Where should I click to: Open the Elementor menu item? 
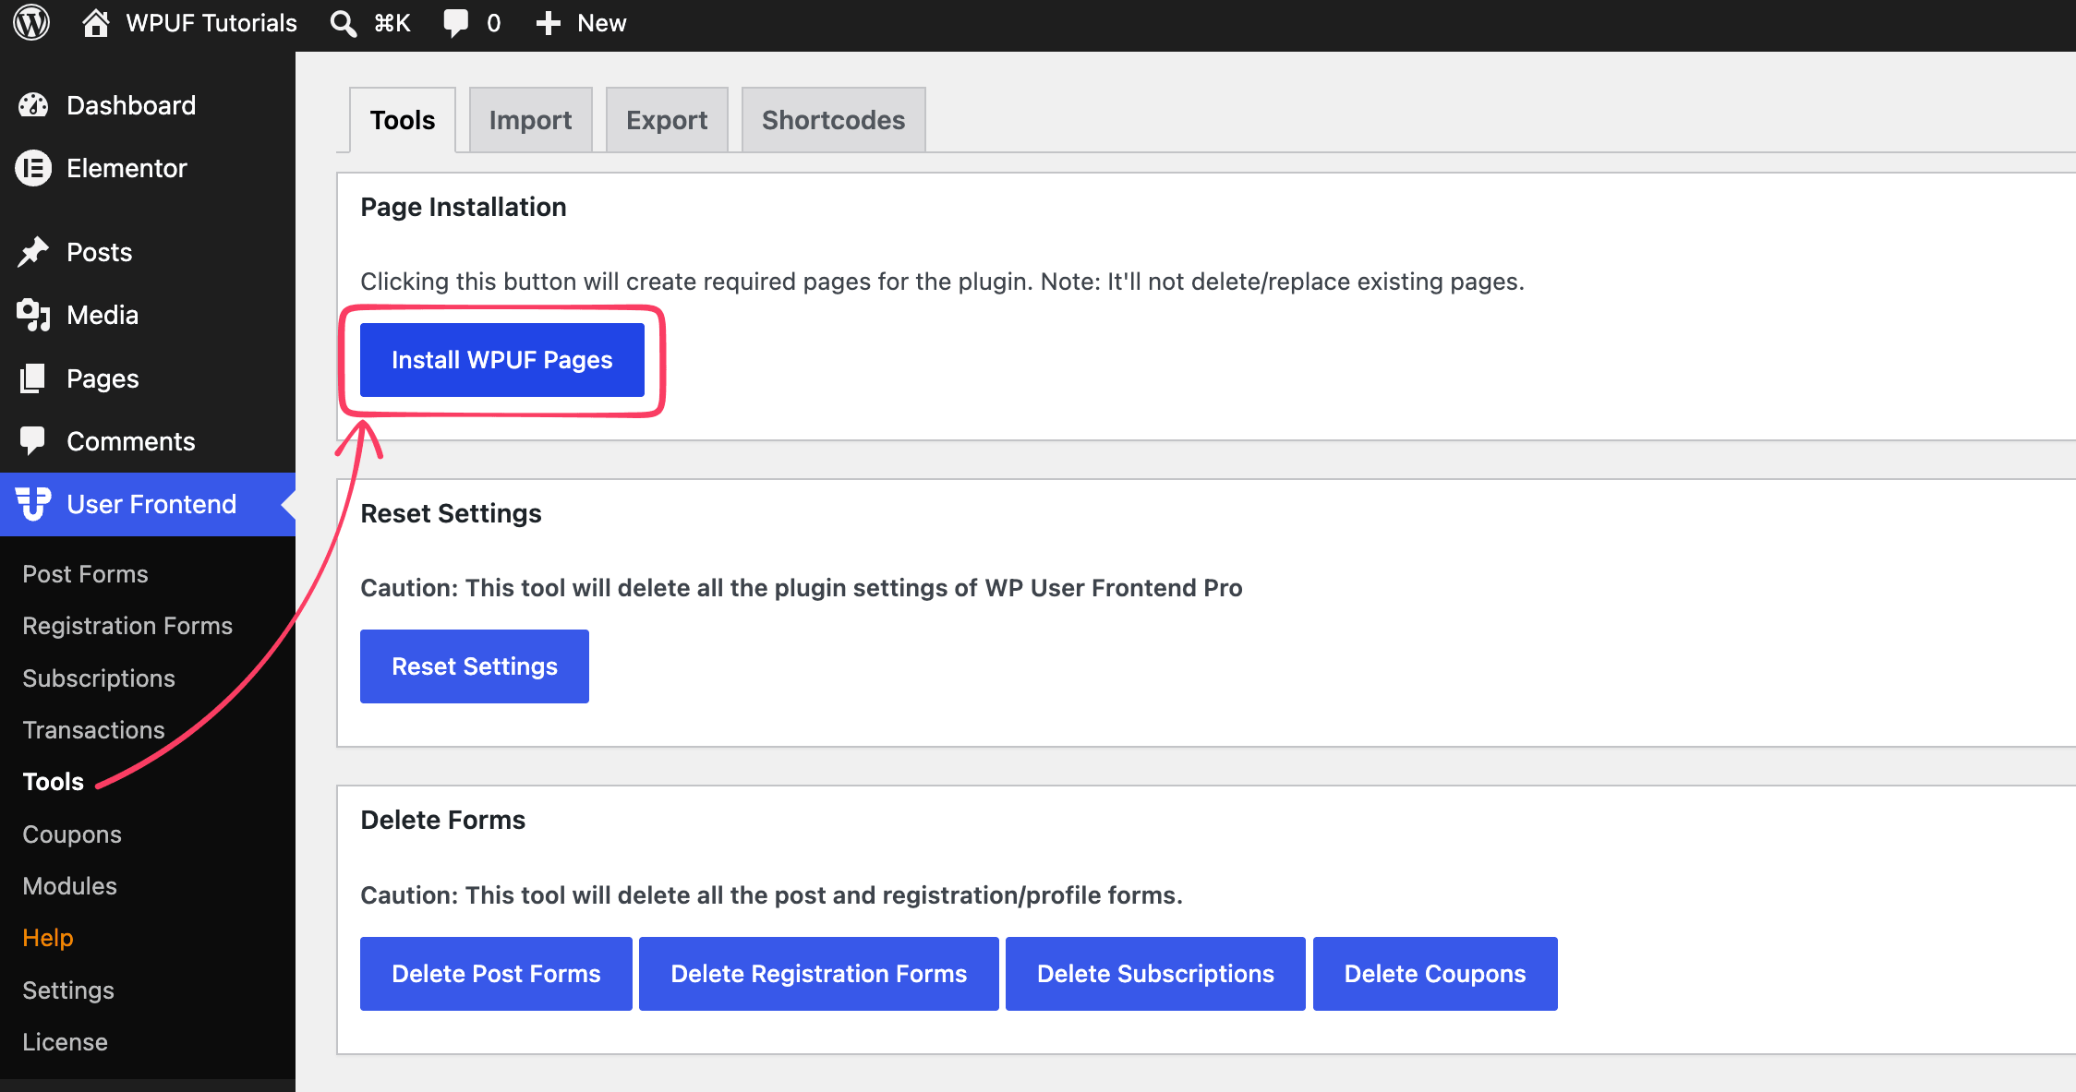click(x=148, y=168)
